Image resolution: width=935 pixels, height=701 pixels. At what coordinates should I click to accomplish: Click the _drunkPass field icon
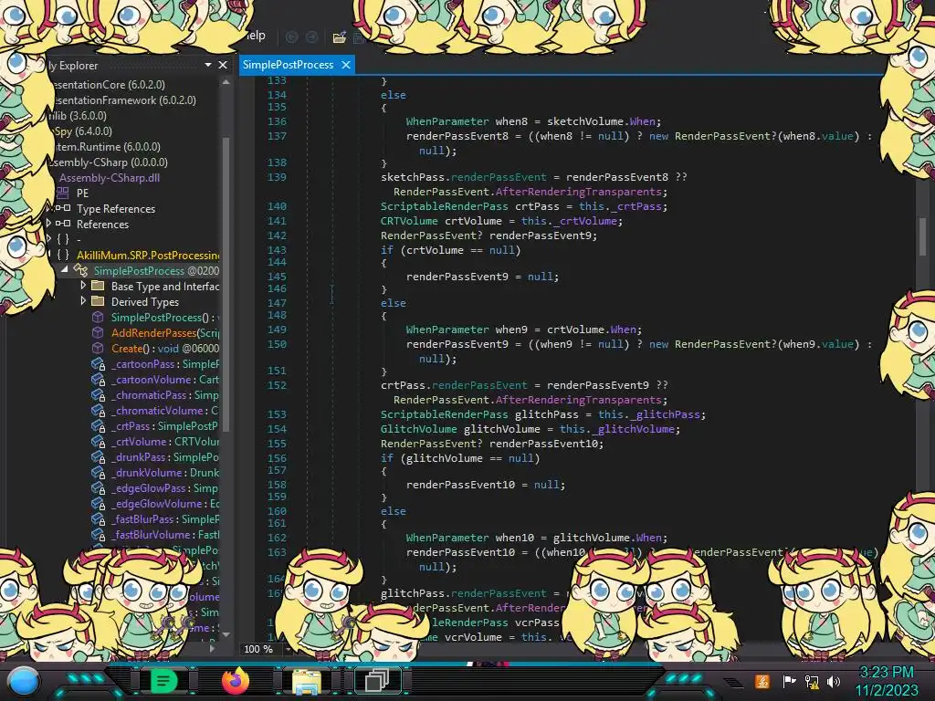[x=98, y=456]
